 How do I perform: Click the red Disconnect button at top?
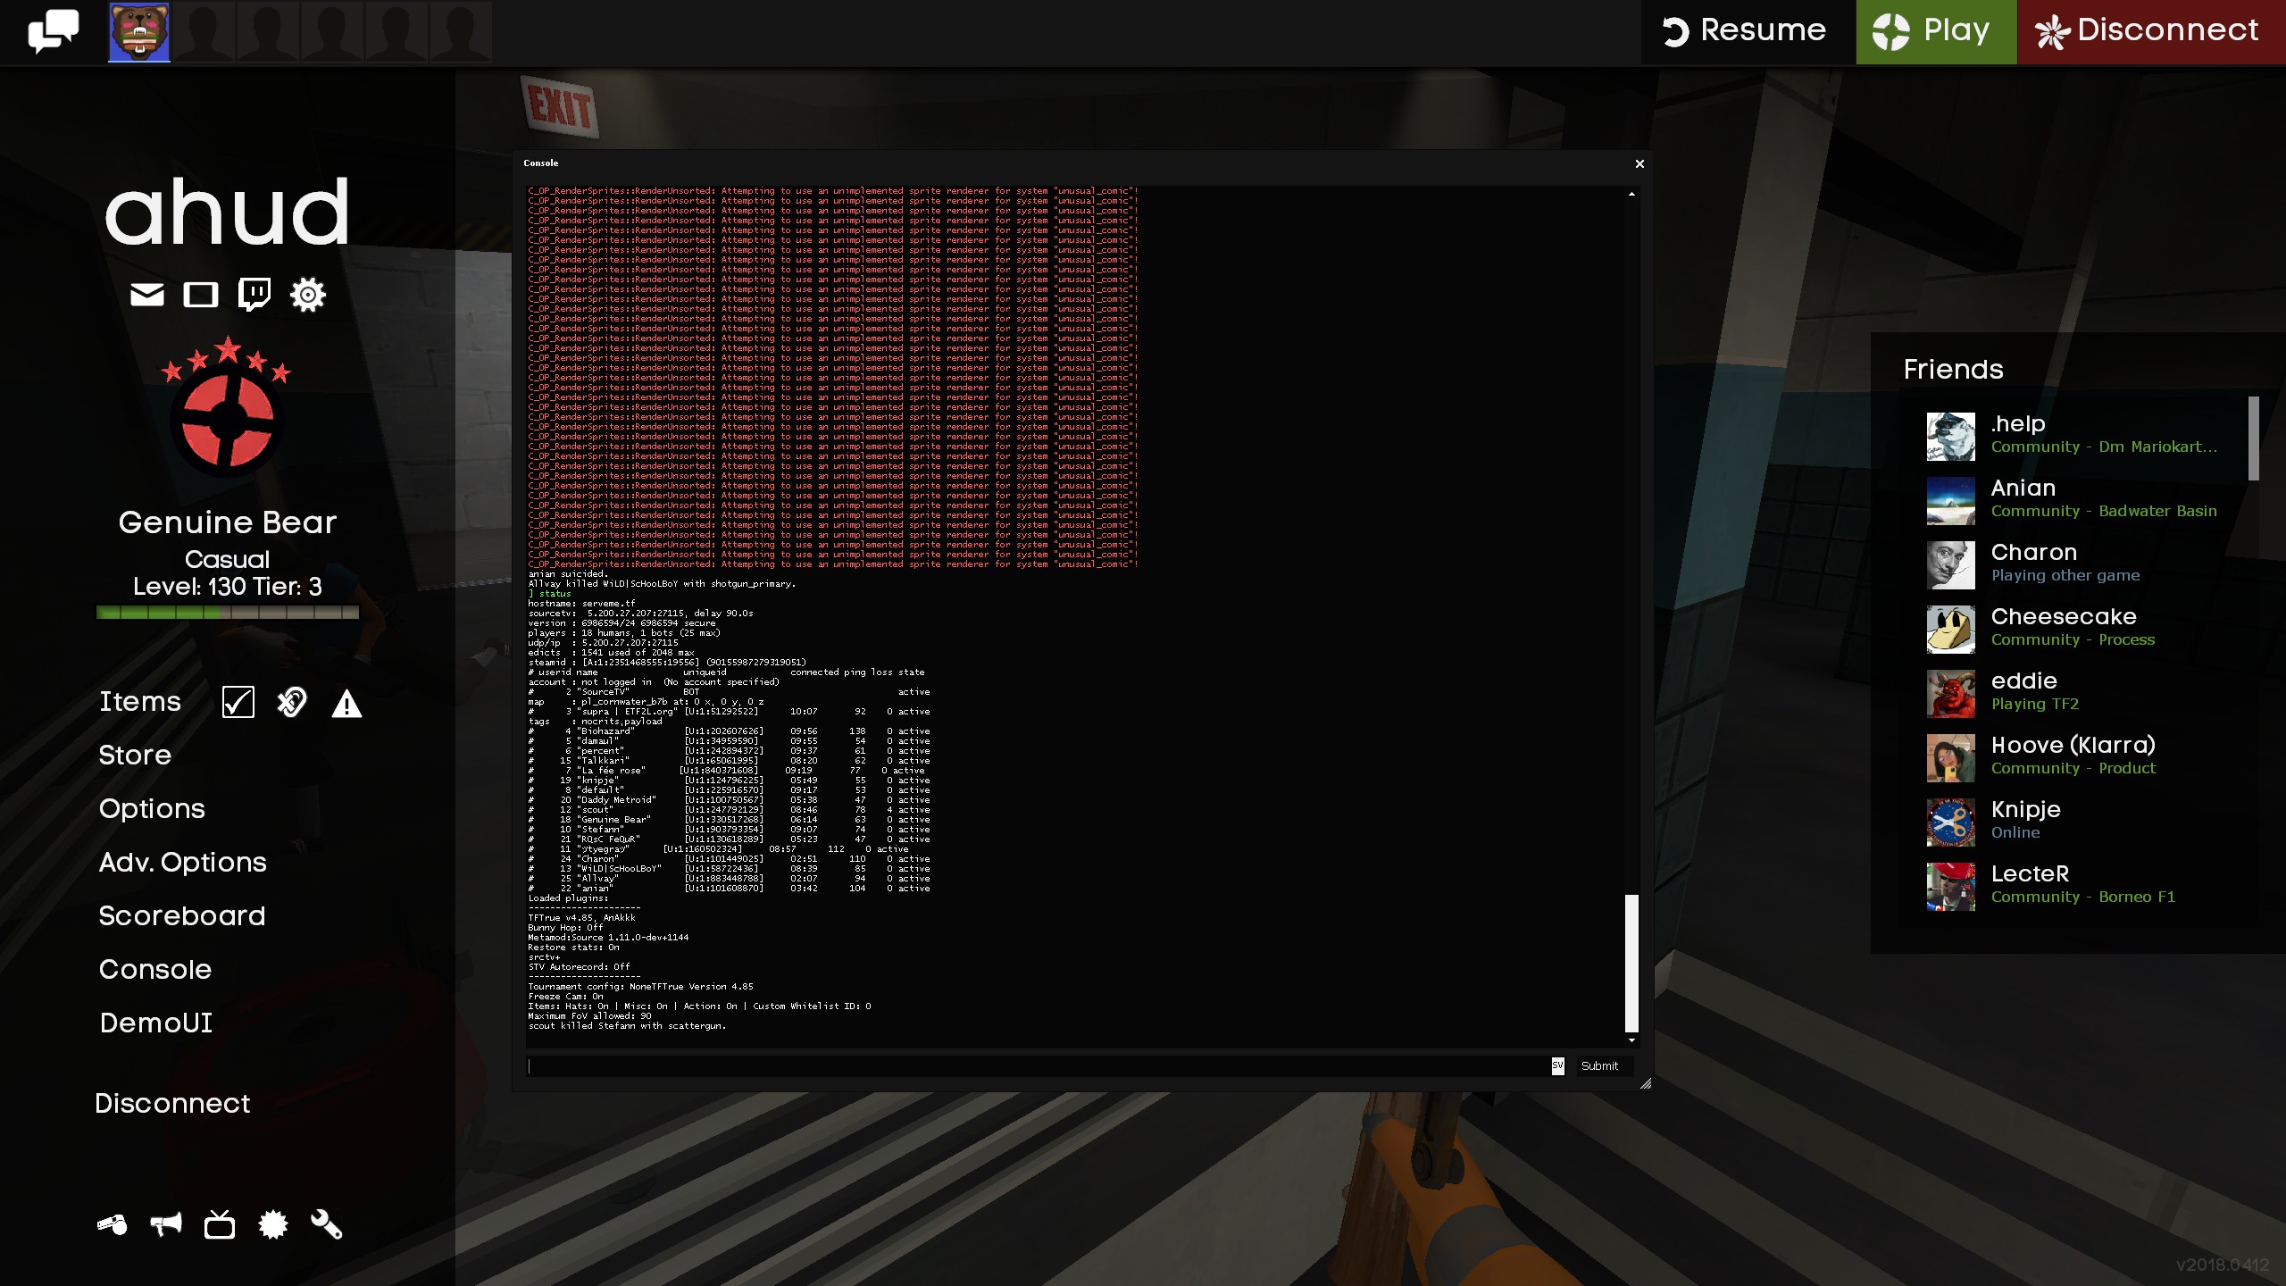click(x=2151, y=31)
